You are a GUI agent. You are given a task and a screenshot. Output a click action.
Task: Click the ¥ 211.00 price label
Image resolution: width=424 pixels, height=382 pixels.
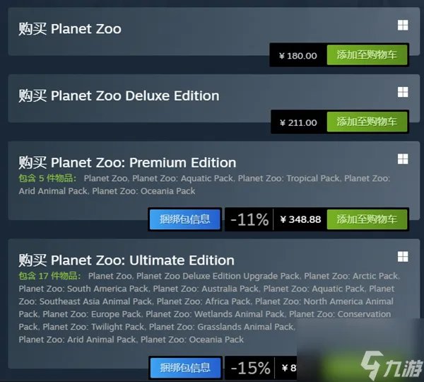298,122
